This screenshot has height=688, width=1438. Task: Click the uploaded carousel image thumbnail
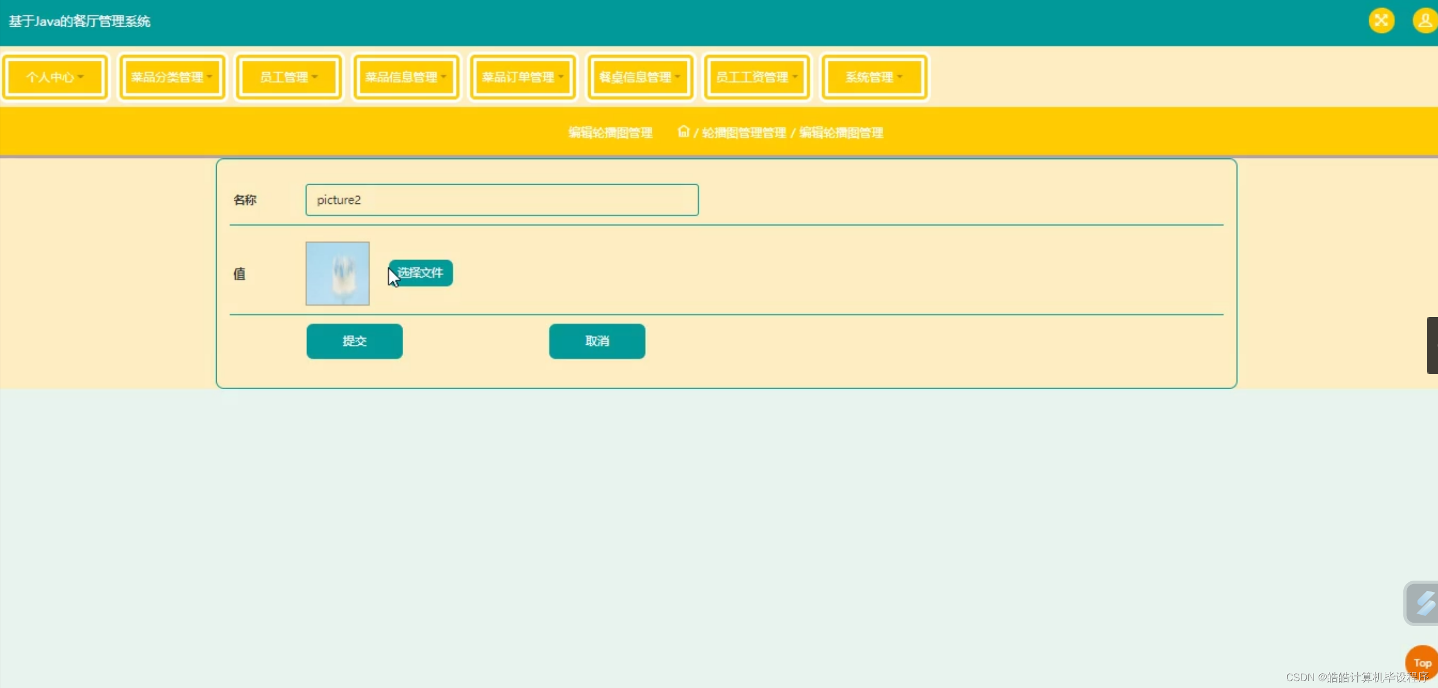point(337,273)
